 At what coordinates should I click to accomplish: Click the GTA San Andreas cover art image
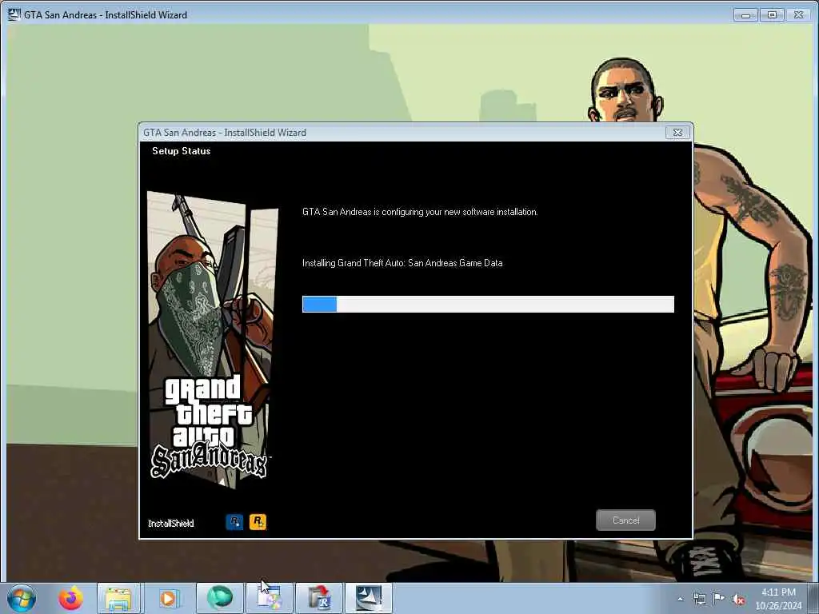pos(211,339)
